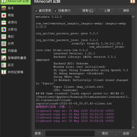This screenshot has width=137, height=137.
Task: Click the 'org_quiltmc_parsers_gson: gson 0.2.1' line
Action: 67,33
